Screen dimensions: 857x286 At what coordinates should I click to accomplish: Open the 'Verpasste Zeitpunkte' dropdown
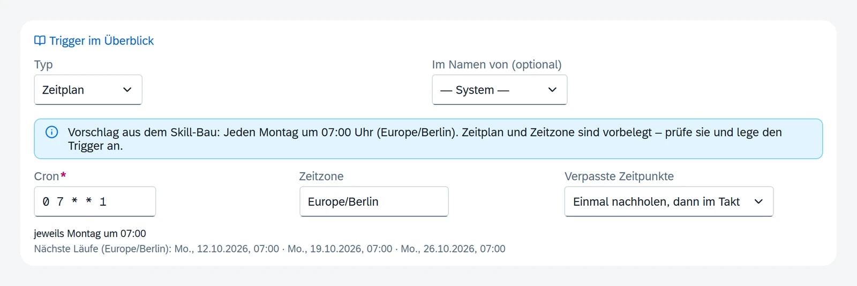click(668, 202)
